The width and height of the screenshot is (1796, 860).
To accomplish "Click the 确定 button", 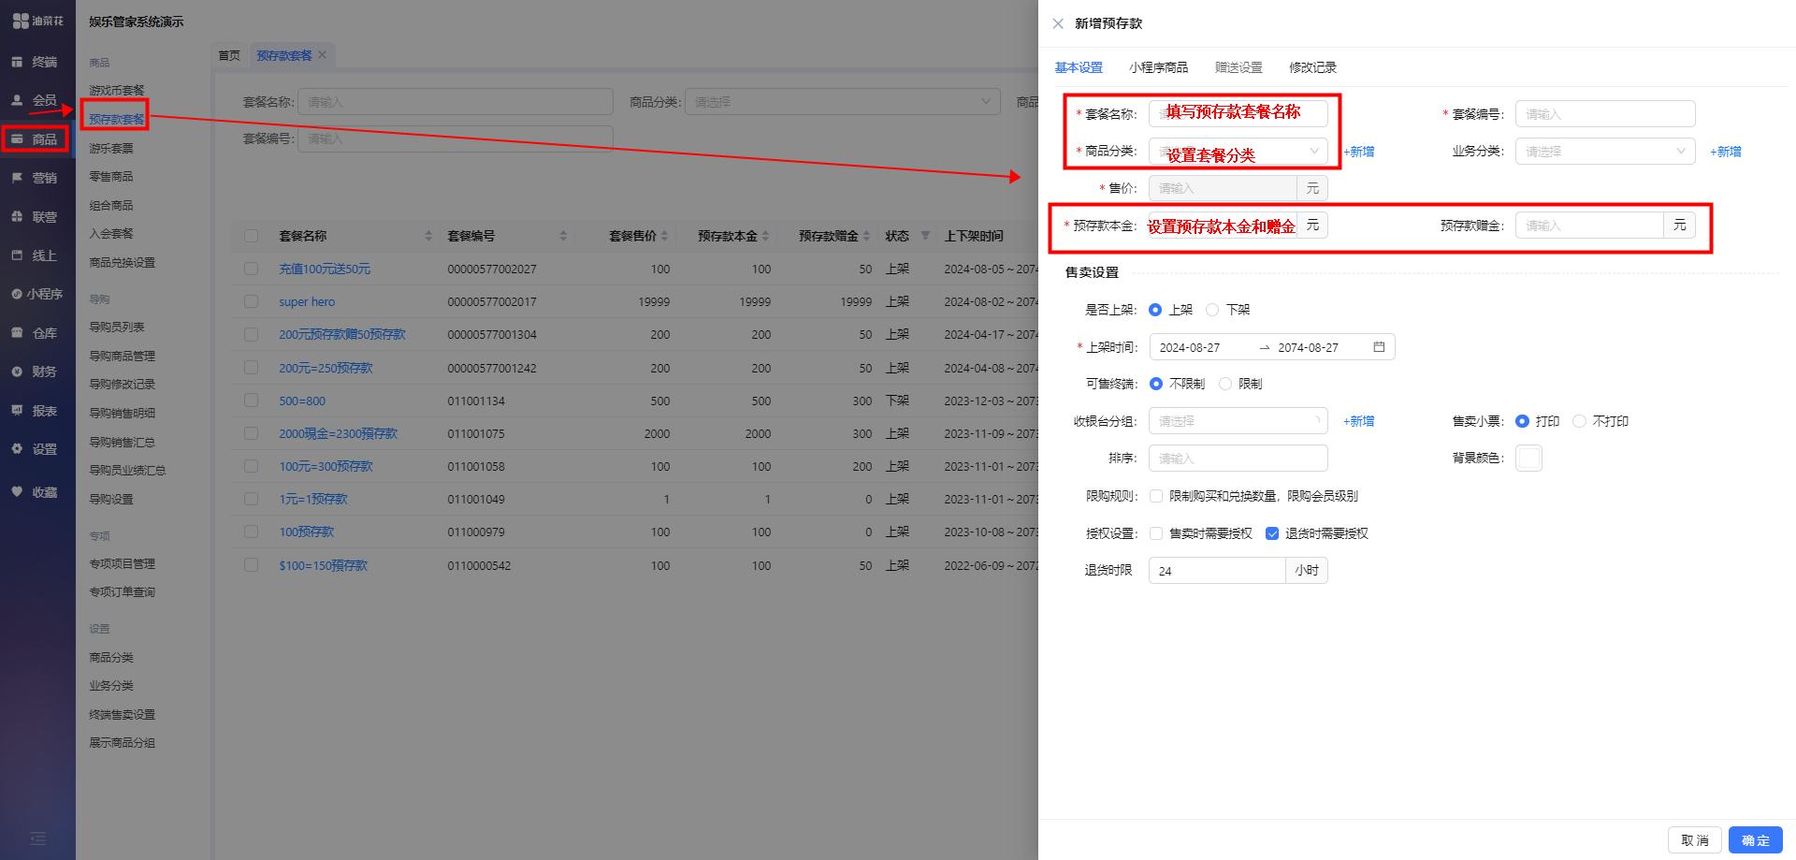I will coord(1755,840).
